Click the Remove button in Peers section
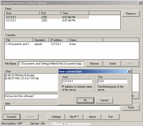 pos(130,14)
